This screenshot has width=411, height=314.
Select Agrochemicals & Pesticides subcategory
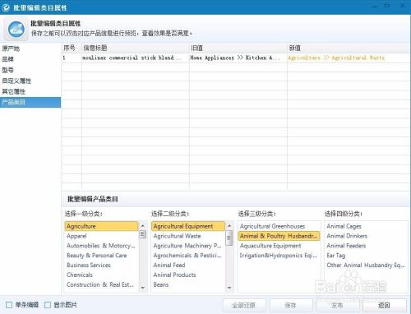(x=187, y=256)
